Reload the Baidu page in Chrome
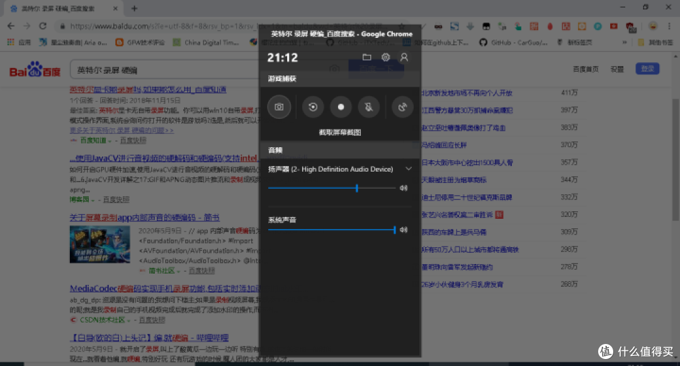The width and height of the screenshot is (680, 366). pyautogui.click(x=43, y=26)
